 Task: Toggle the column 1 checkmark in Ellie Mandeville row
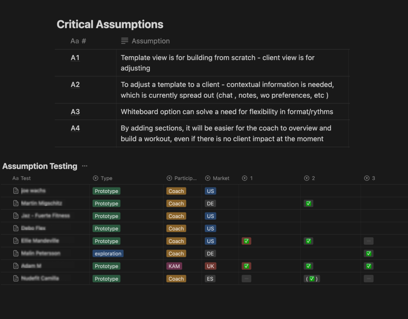click(246, 241)
